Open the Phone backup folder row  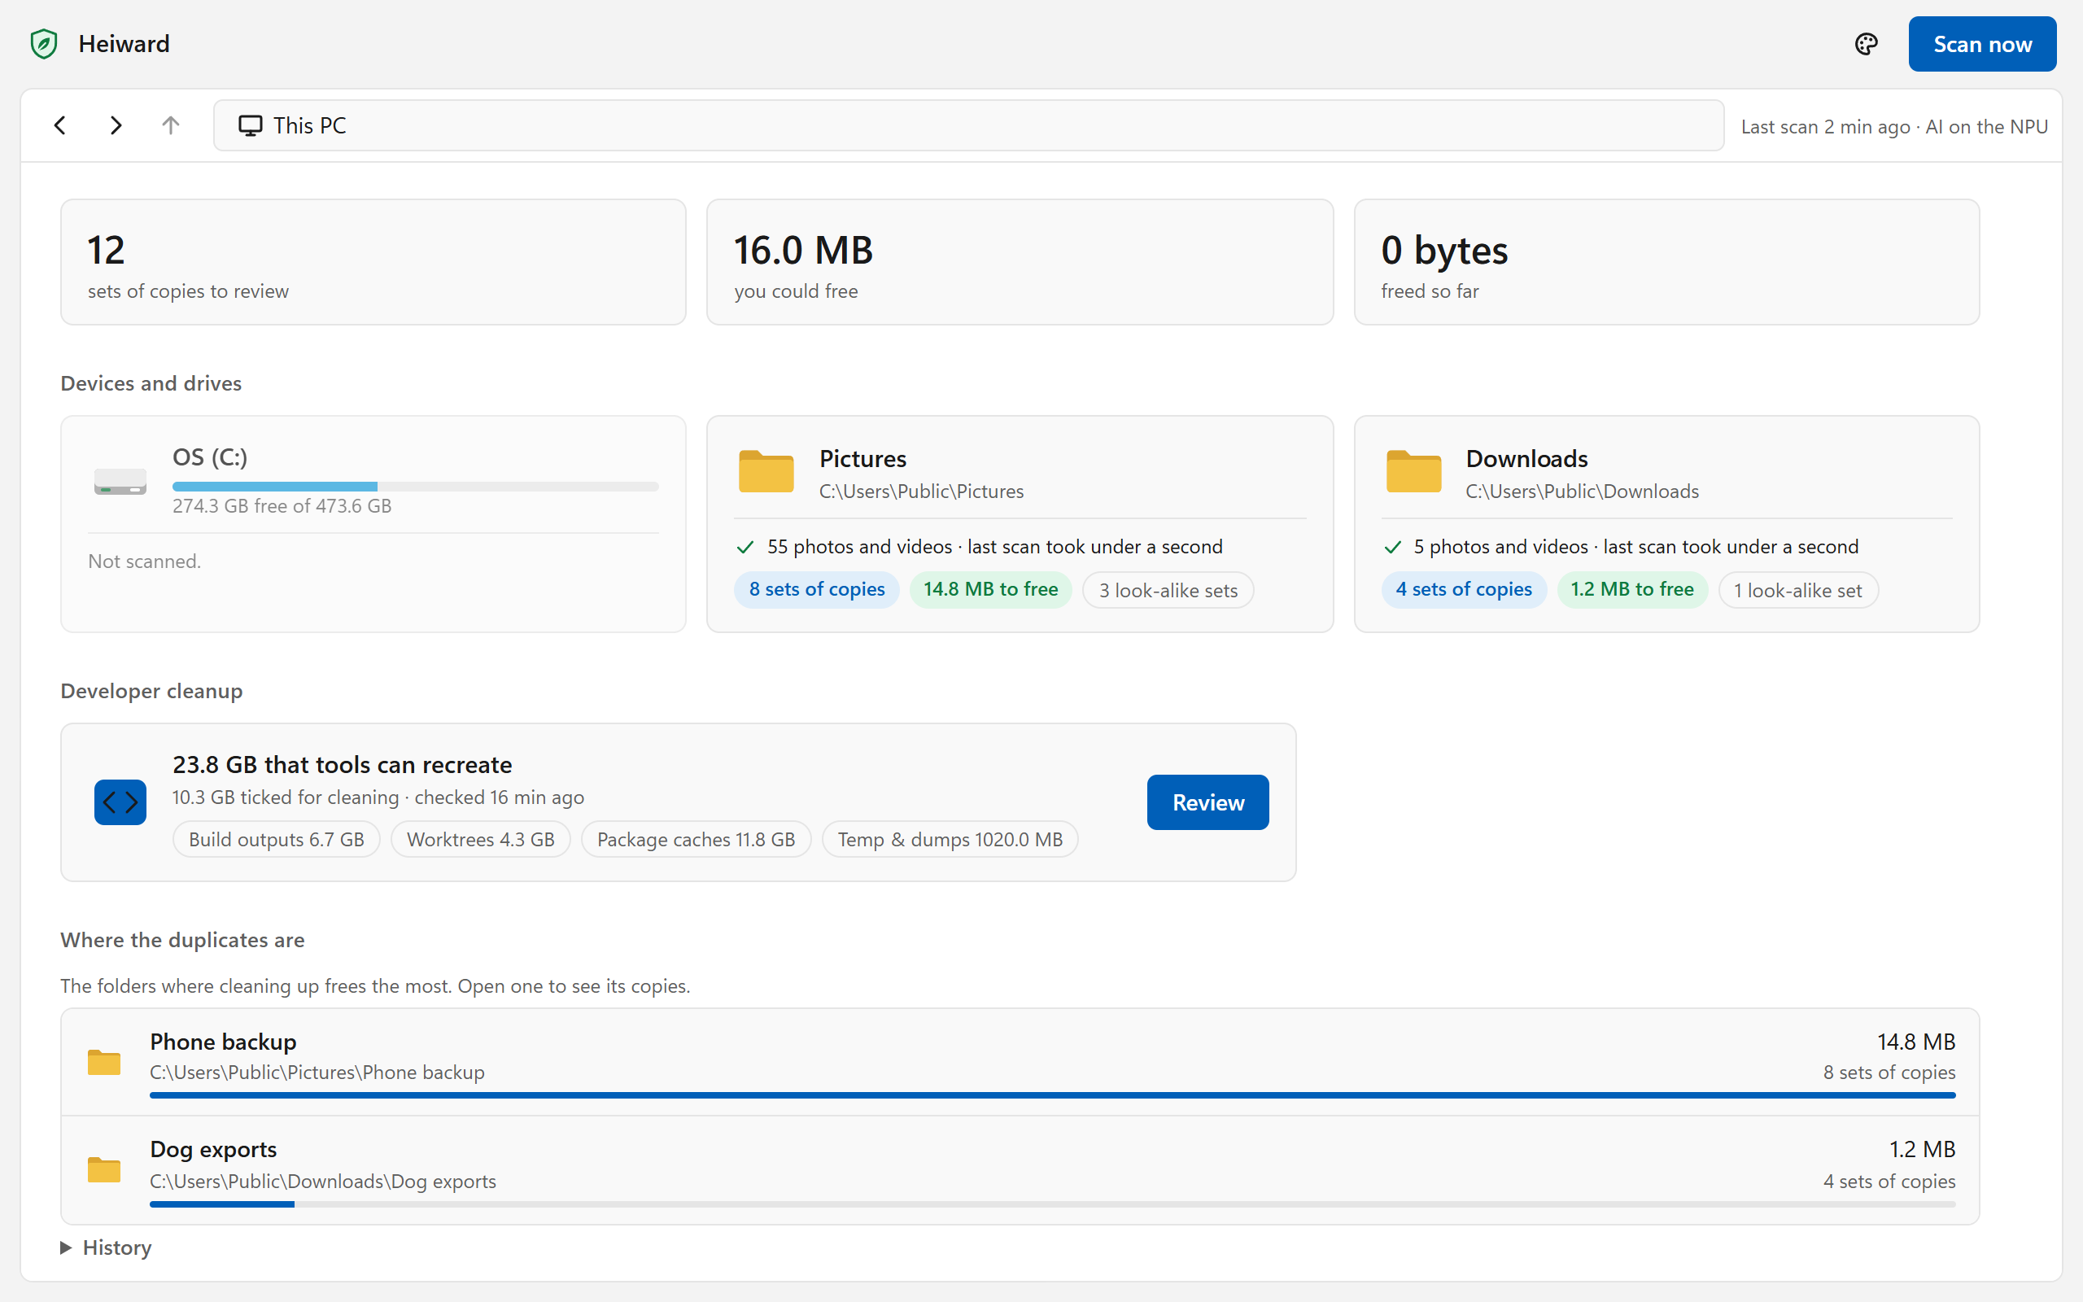coord(1020,1063)
